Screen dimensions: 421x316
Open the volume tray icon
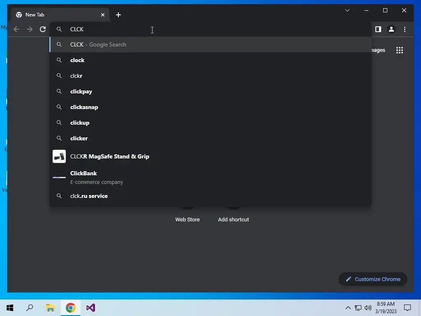(368, 308)
